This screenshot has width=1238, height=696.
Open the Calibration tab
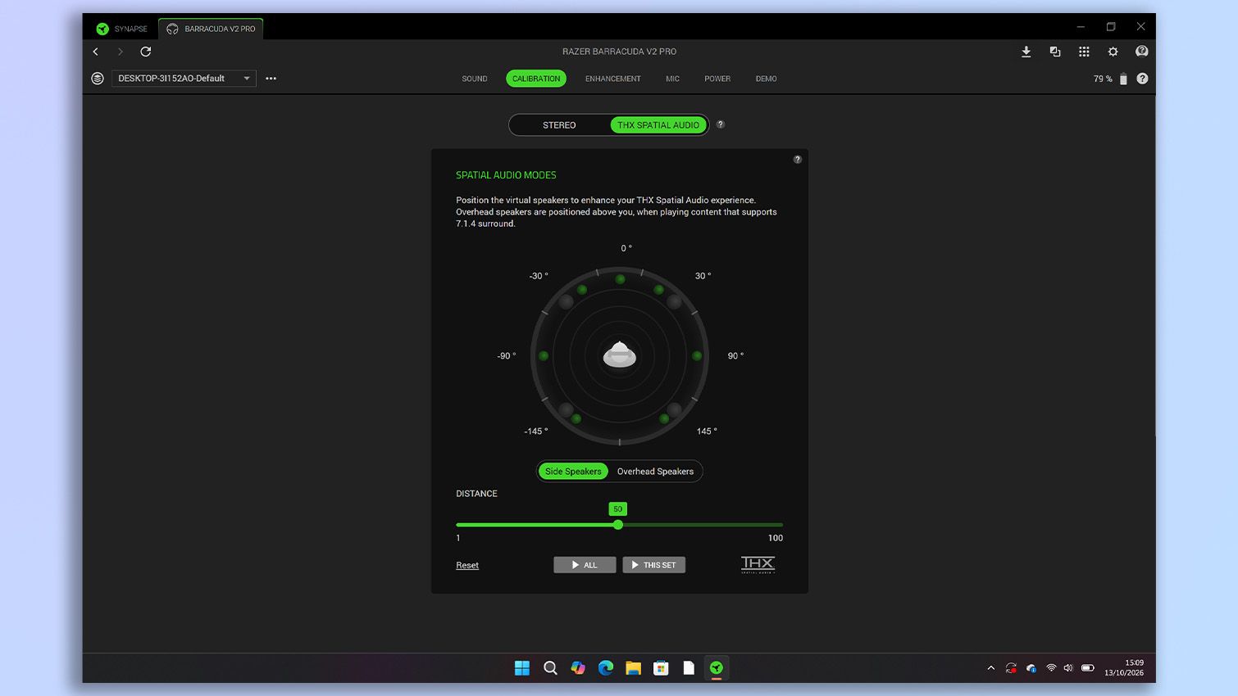pyautogui.click(x=536, y=79)
